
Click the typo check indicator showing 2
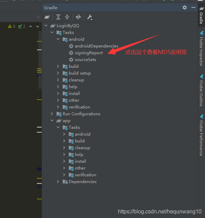22,26
